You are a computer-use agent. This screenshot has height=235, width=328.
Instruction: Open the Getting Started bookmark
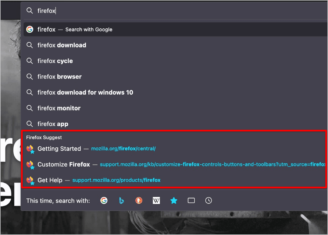59,149
